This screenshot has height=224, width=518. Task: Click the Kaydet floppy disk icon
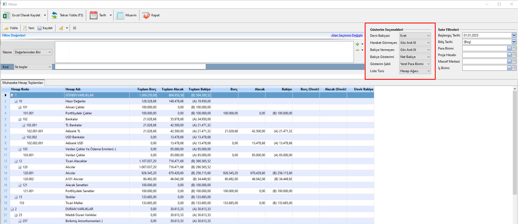40,28
